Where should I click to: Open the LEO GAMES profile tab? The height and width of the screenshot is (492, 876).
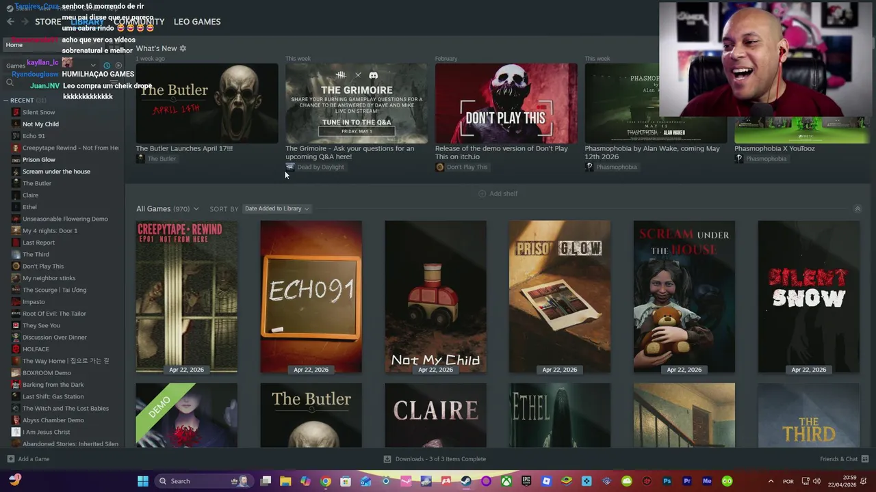[197, 22]
